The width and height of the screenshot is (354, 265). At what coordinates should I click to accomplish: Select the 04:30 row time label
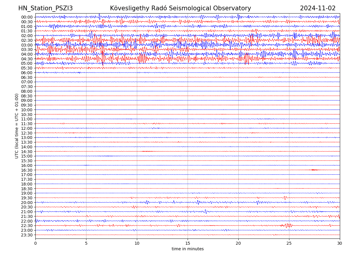coord(27,59)
